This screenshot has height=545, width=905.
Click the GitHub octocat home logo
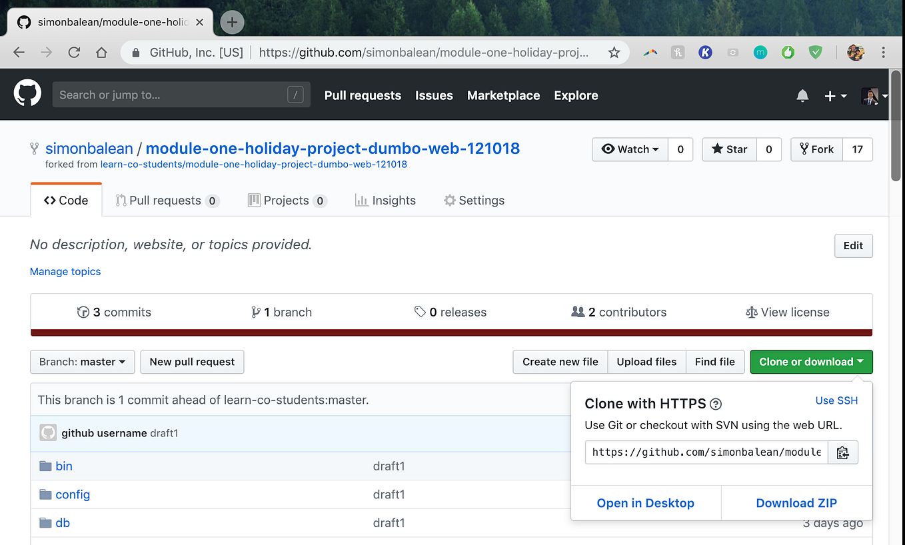pos(27,93)
